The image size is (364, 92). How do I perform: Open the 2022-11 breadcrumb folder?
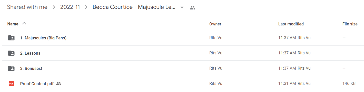(70, 7)
